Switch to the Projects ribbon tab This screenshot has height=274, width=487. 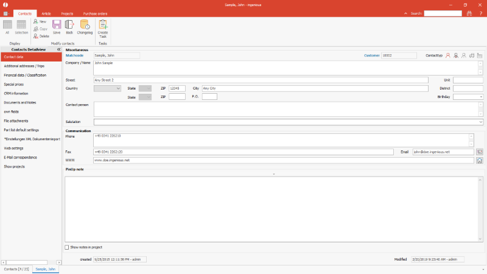[x=67, y=13]
